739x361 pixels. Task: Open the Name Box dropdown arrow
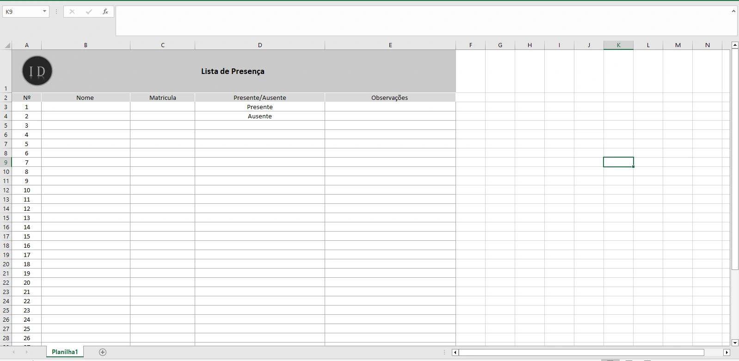click(44, 12)
